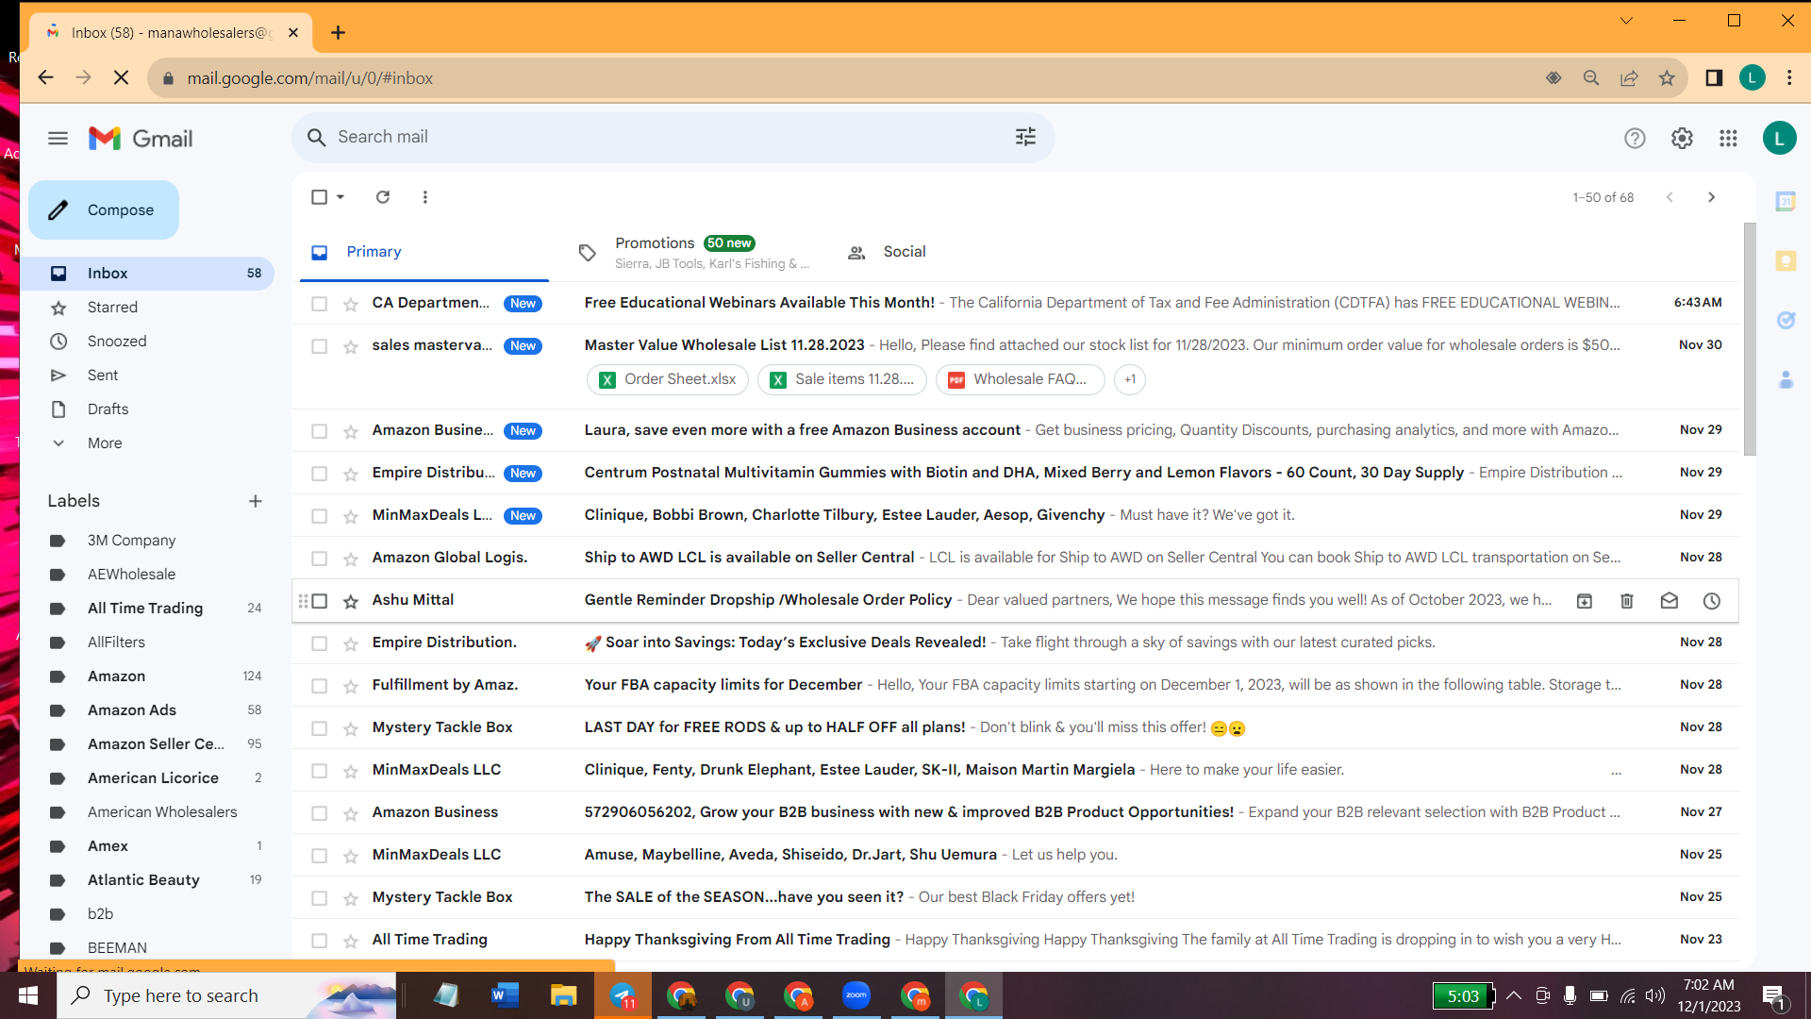Open search filter options icon
1811x1019 pixels.
(x=1025, y=137)
